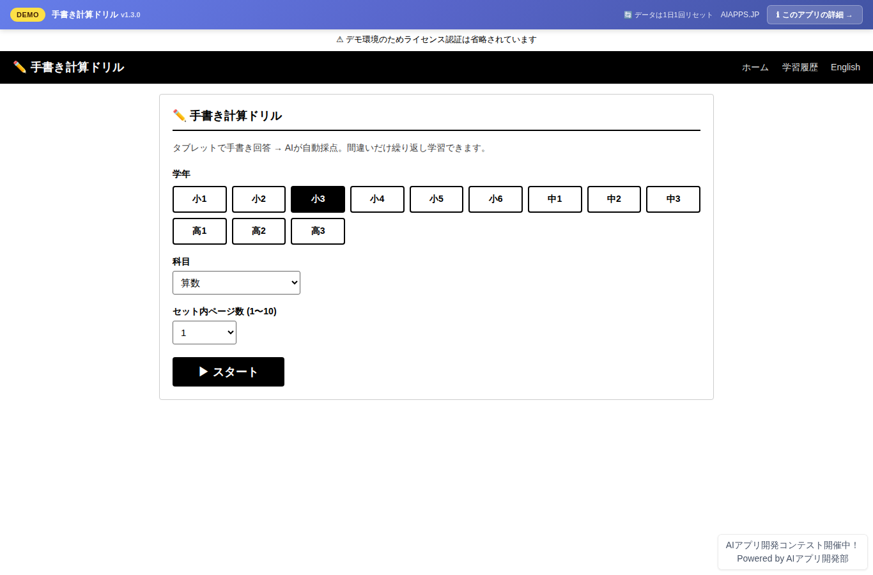Open 学習履歴 page

[x=800, y=67]
